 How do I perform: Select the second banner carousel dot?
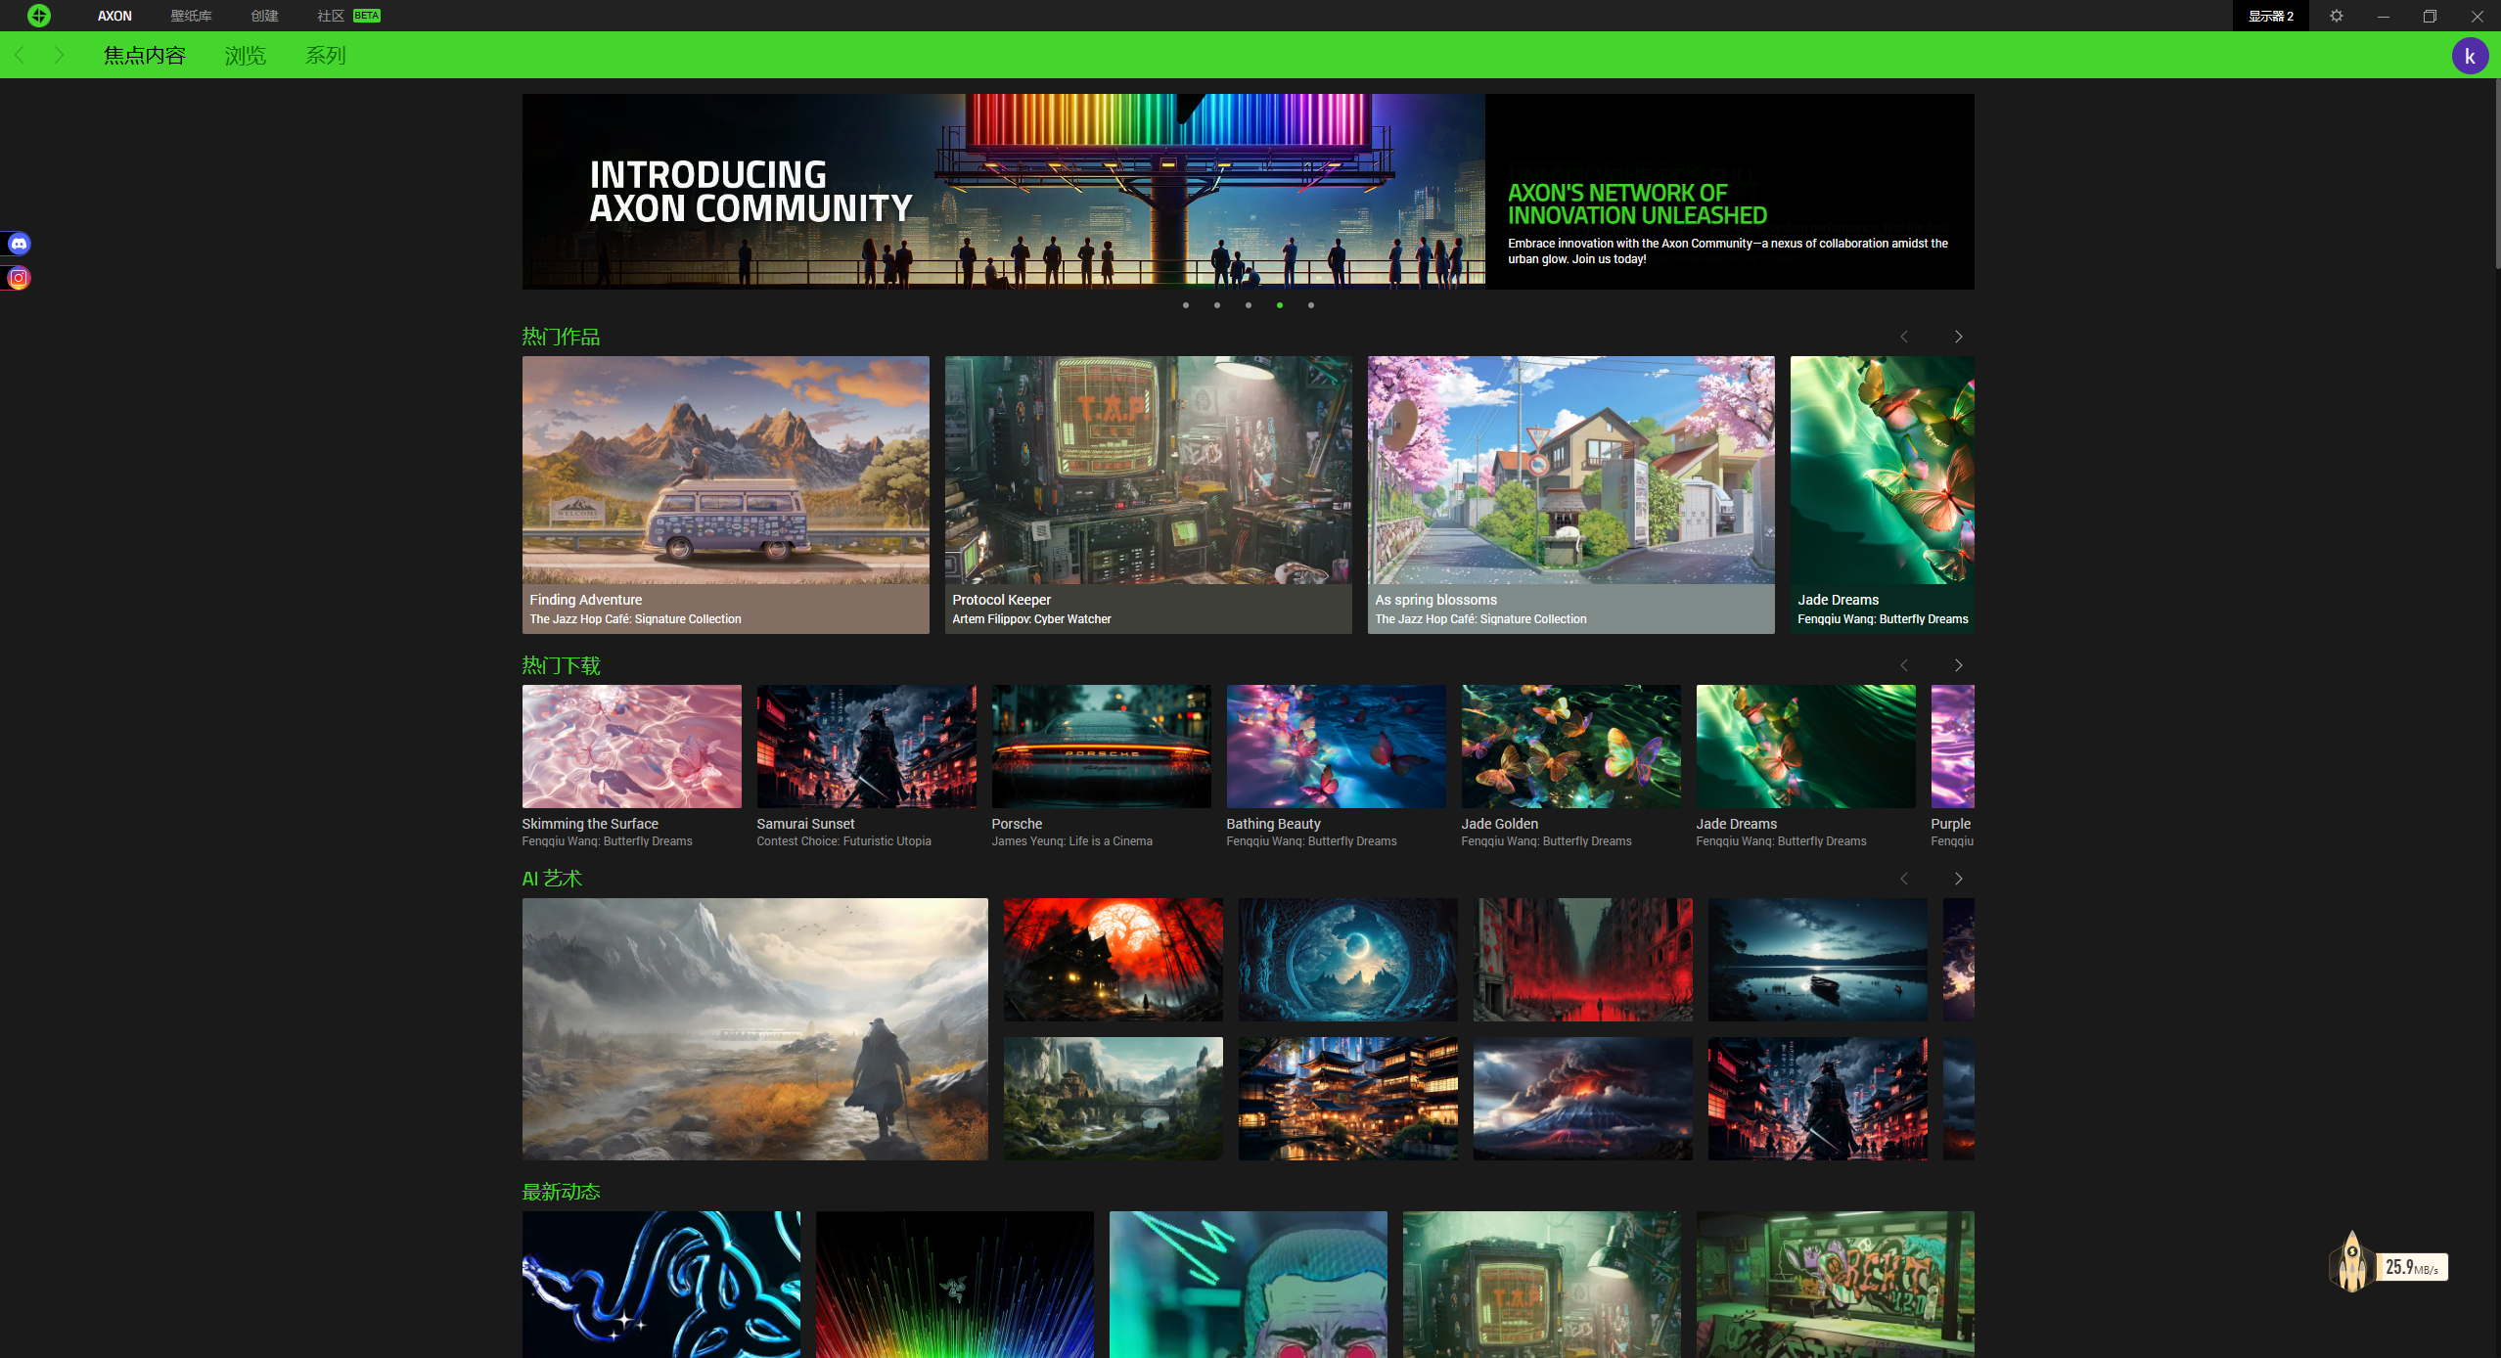[x=1217, y=305]
